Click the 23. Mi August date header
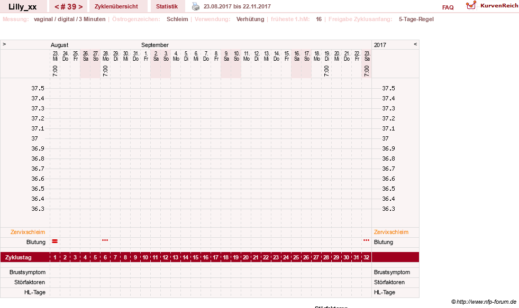This screenshot has width=519, height=308. [x=55, y=56]
